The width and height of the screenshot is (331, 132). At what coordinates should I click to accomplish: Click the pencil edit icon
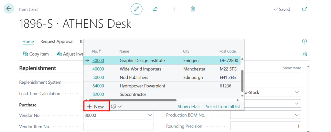pos(136,9)
